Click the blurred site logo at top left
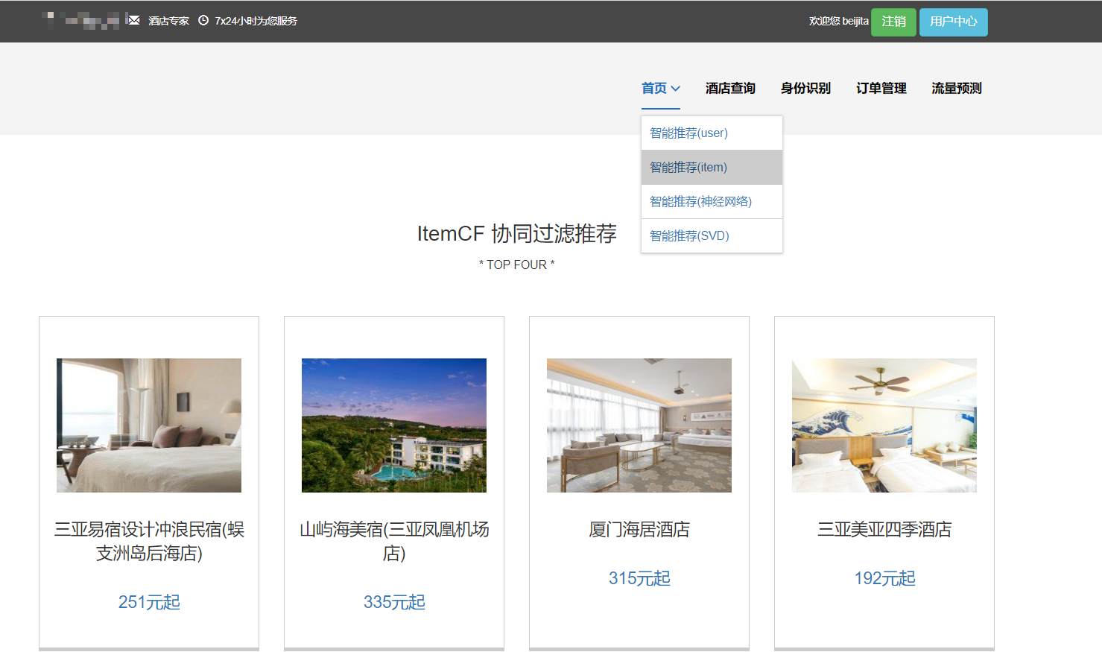Viewport: 1102px width, 652px height. click(82, 20)
